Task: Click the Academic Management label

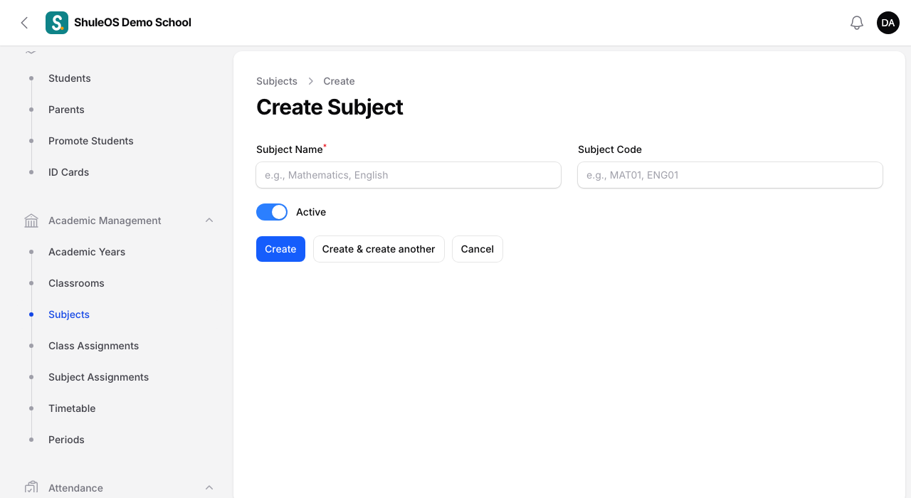Action: pyautogui.click(x=105, y=221)
